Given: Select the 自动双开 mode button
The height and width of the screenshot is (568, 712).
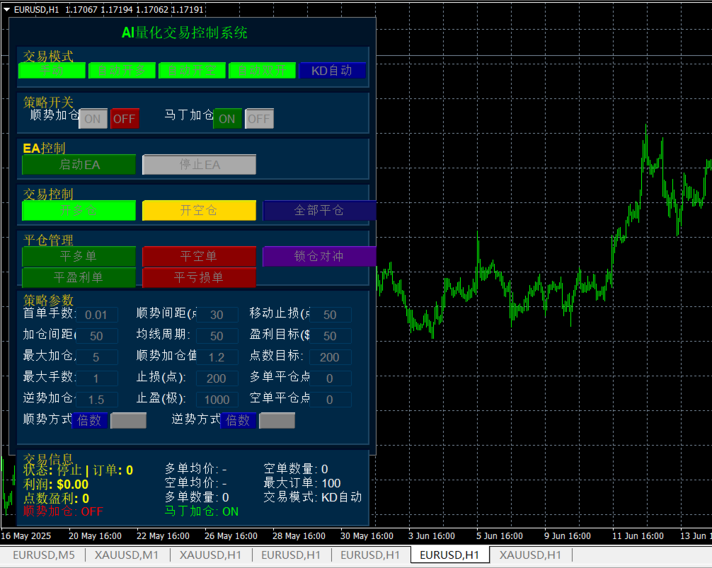Looking at the screenshot, I should click(x=262, y=70).
